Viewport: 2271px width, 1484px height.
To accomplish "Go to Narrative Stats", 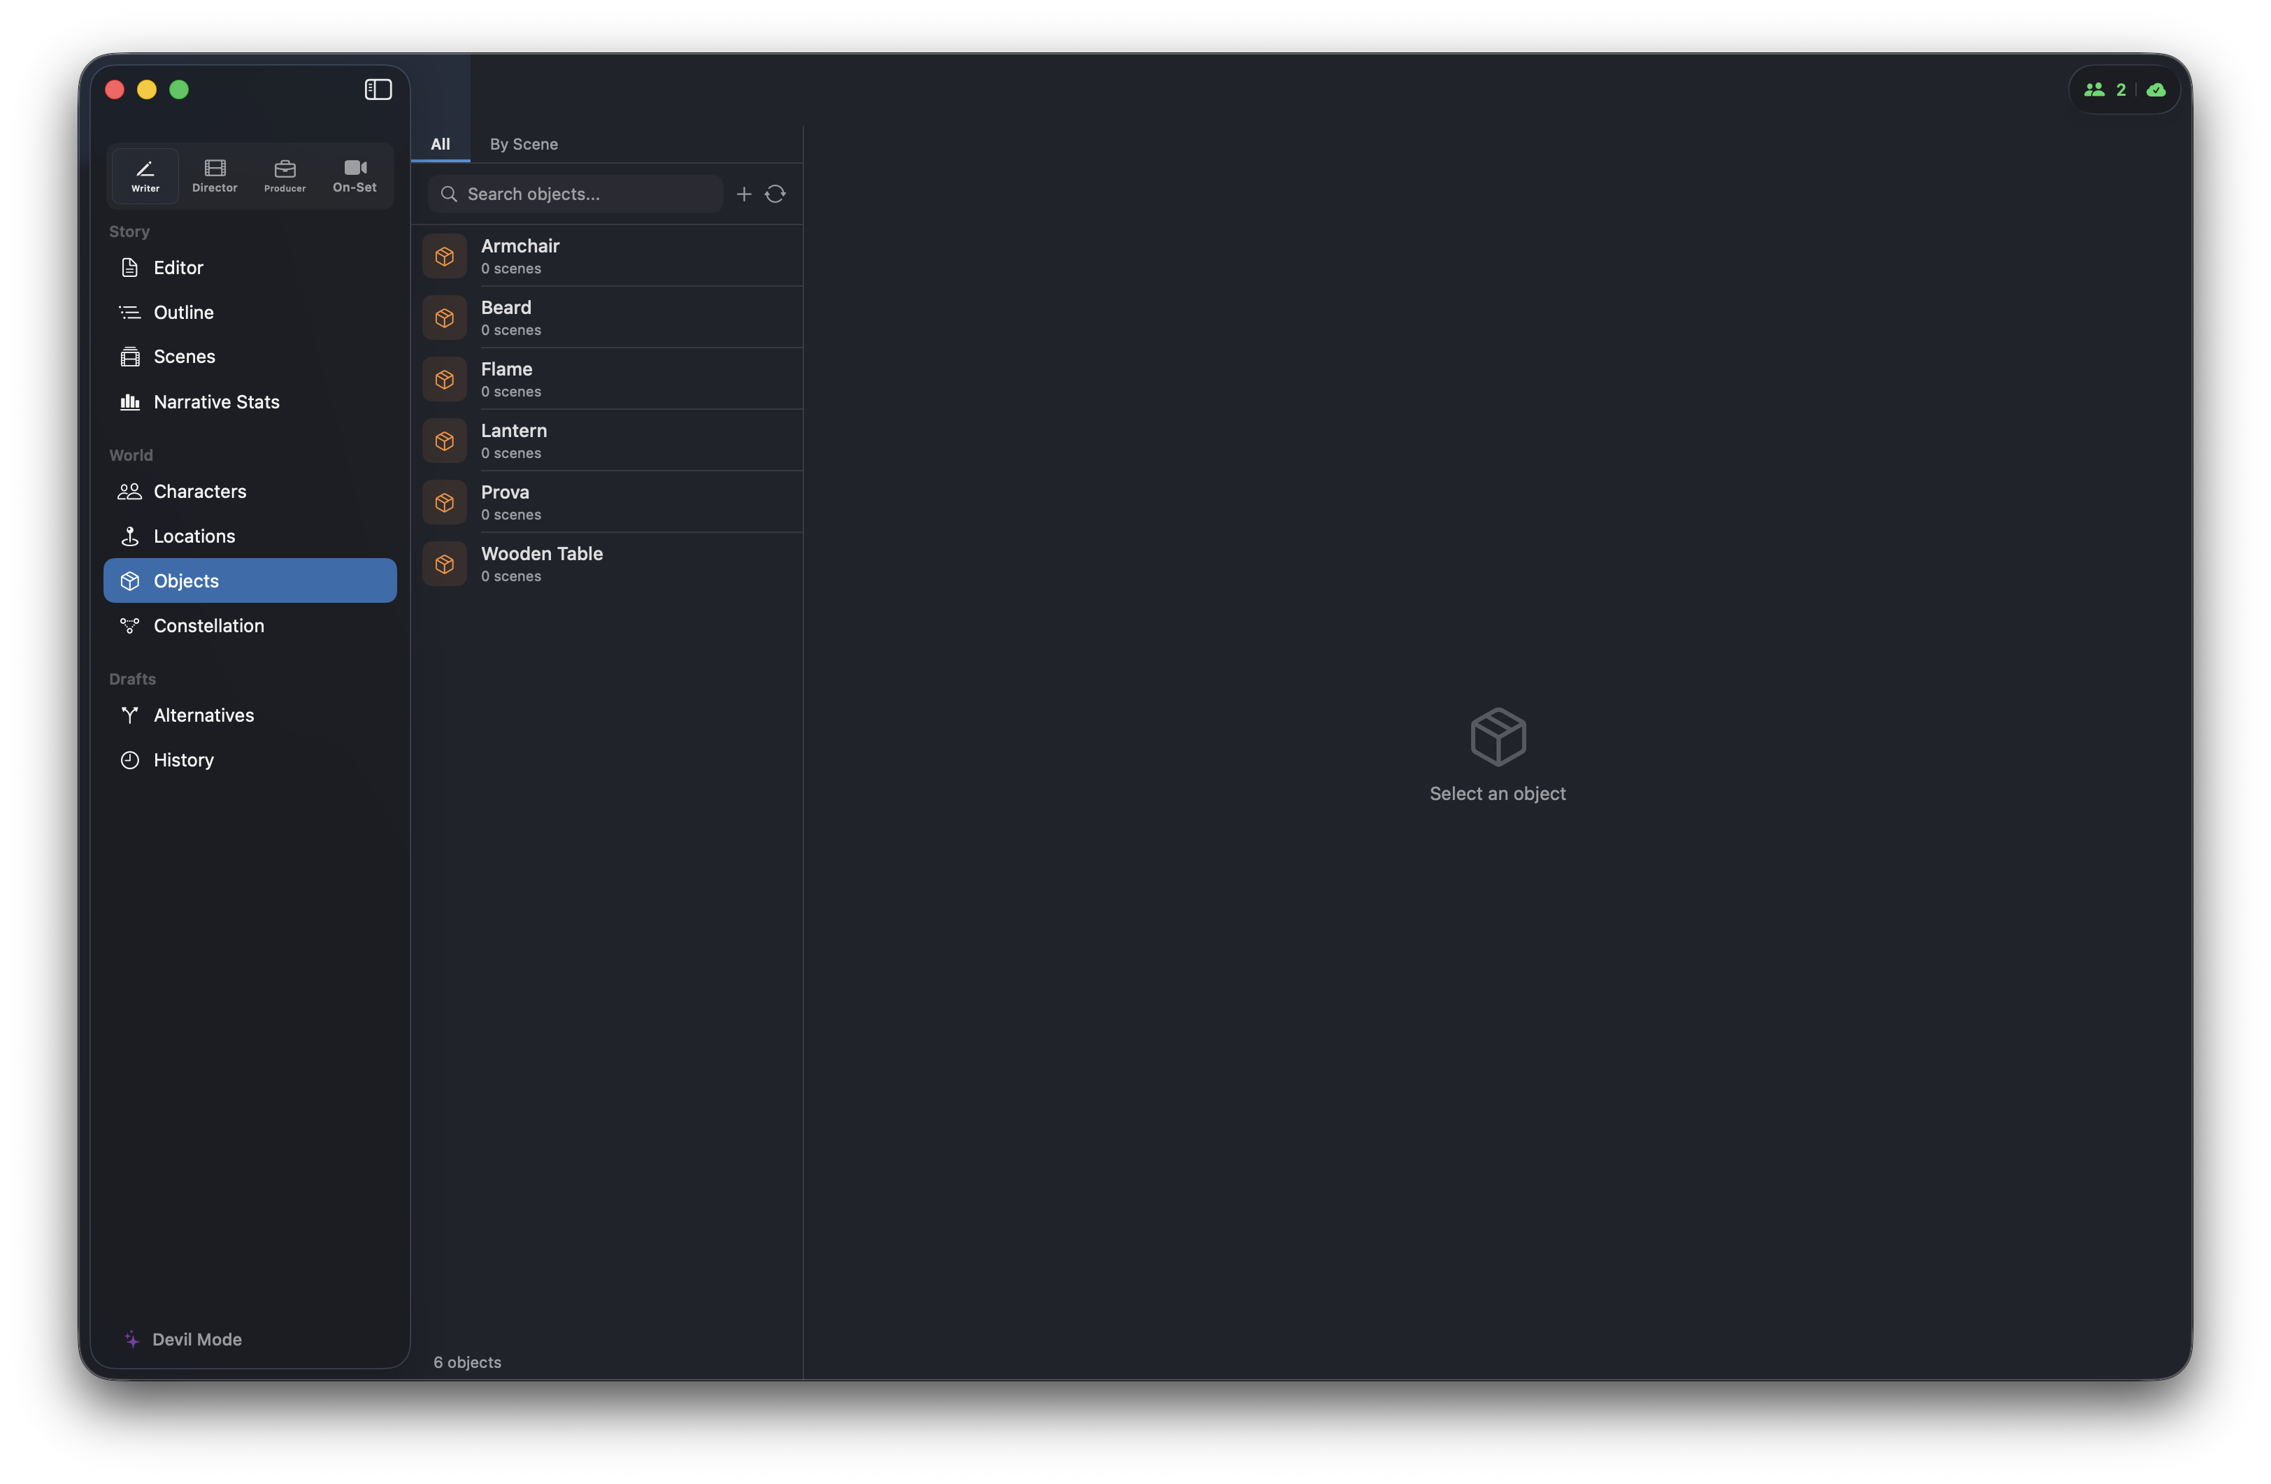I will (x=215, y=402).
